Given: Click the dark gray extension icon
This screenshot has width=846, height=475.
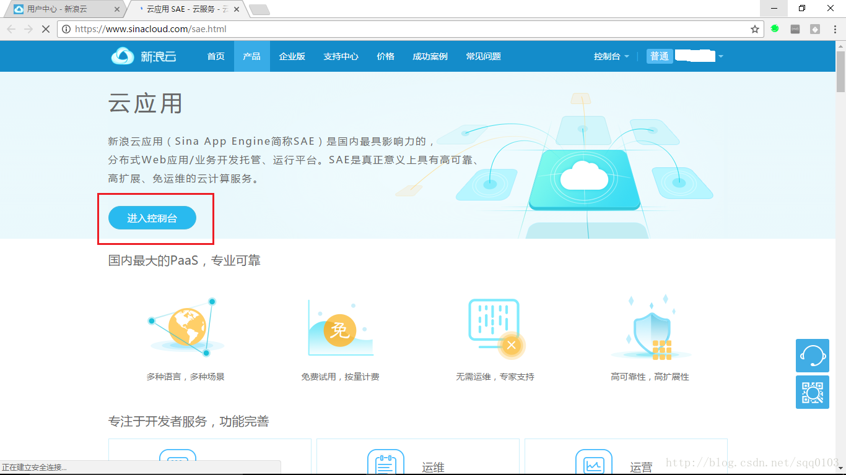Looking at the screenshot, I should click(x=795, y=29).
